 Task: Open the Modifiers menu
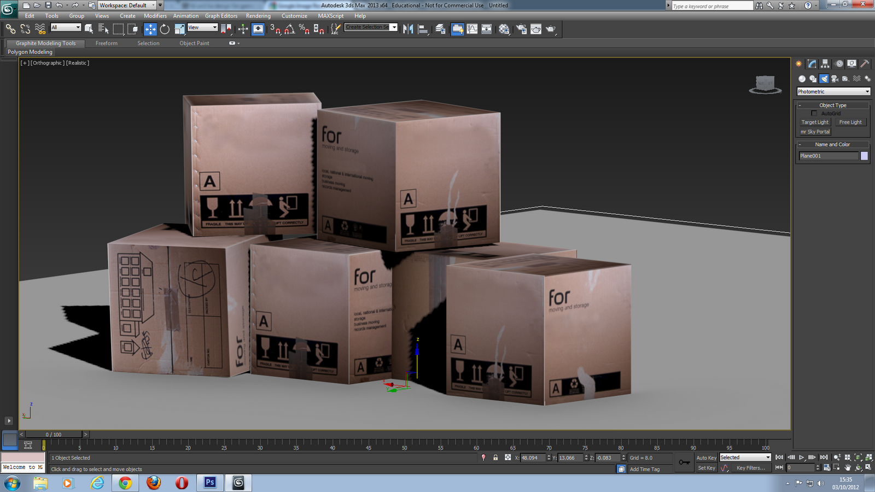(155, 16)
